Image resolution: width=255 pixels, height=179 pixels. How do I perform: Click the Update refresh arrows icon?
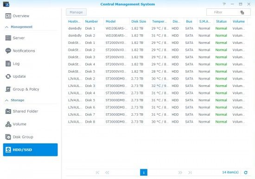tap(8, 76)
